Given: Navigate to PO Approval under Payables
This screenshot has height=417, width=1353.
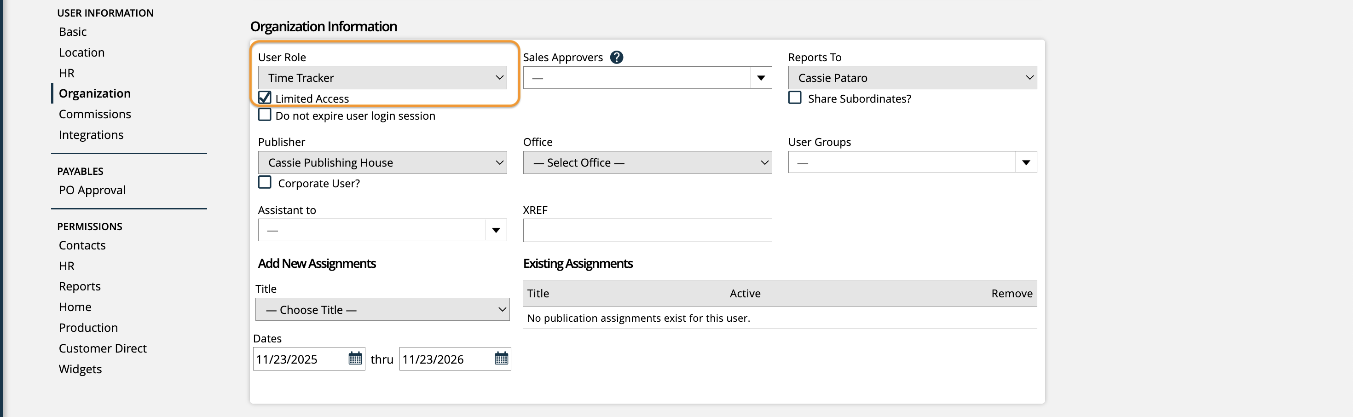Looking at the screenshot, I should [x=92, y=190].
